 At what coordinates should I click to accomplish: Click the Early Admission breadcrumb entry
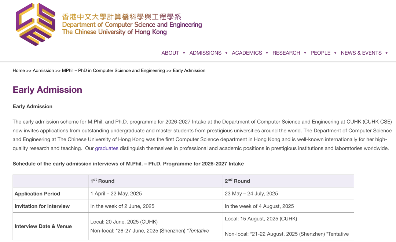point(189,70)
